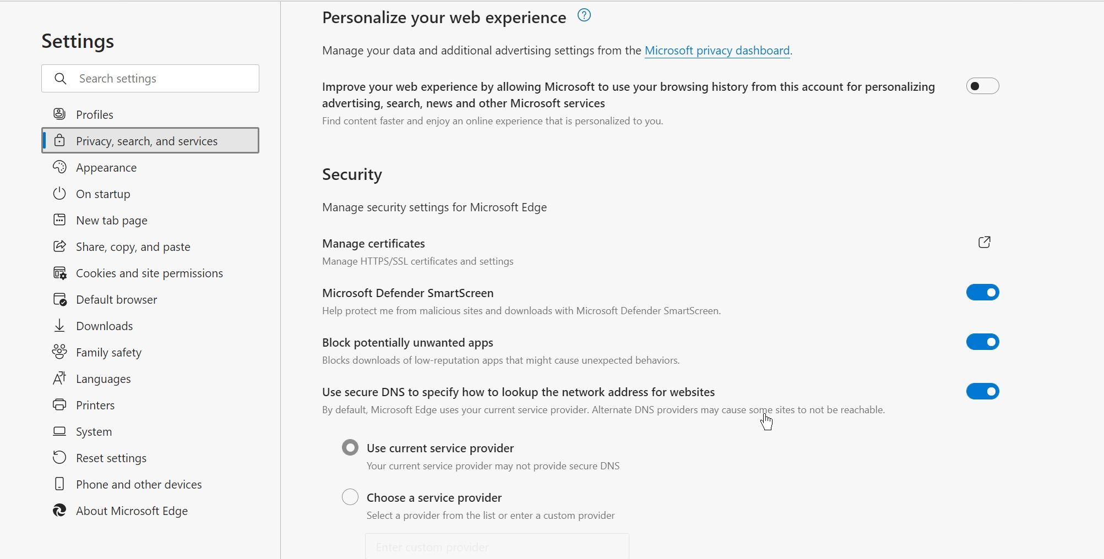Image resolution: width=1104 pixels, height=559 pixels.
Task: Turn off Microsoft Defender SmartScreen
Action: coord(982,292)
